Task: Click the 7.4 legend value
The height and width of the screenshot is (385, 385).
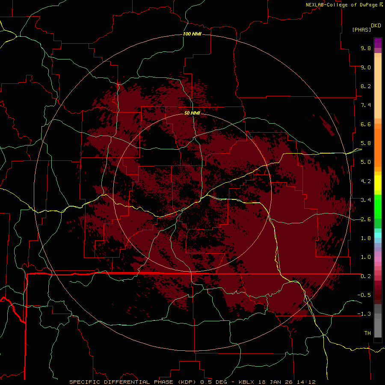Action: (x=366, y=105)
